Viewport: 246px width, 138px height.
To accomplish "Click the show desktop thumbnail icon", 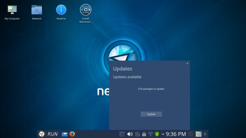I will [x=199, y=134].
